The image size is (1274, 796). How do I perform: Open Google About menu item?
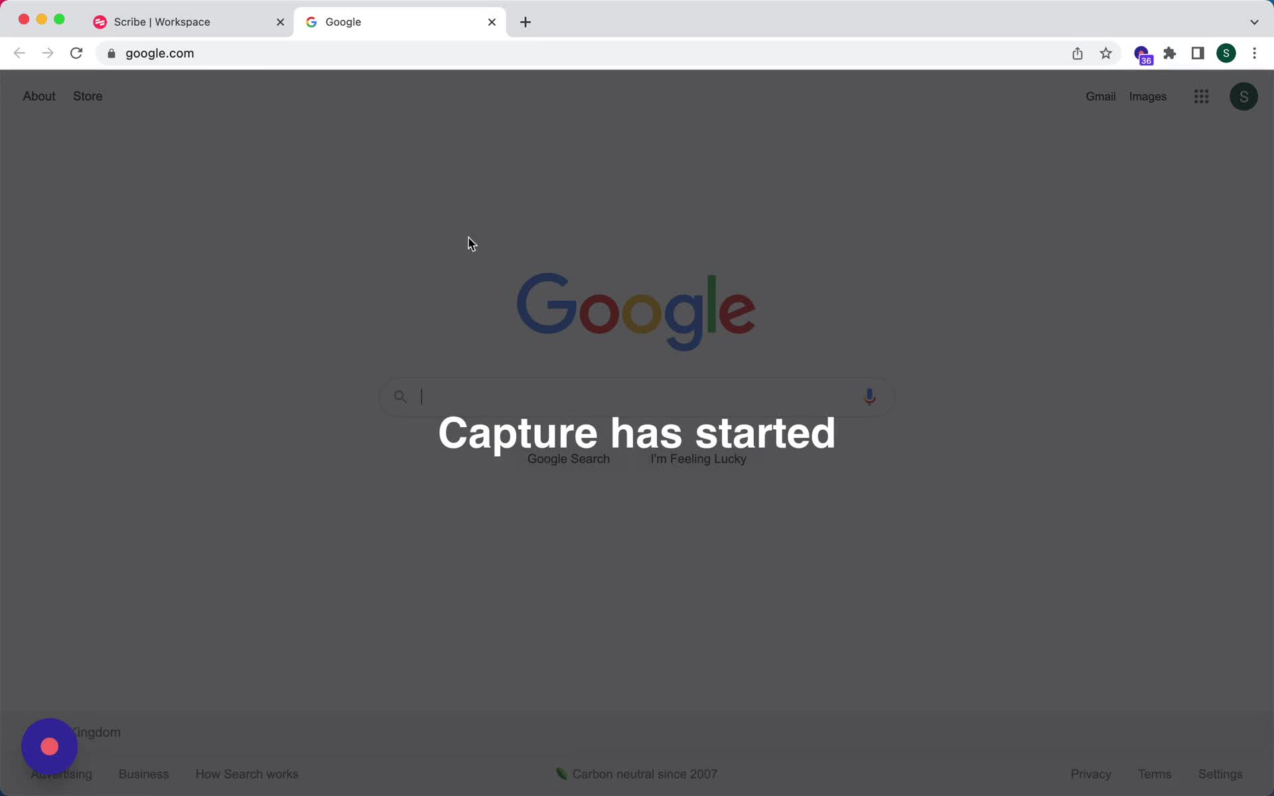(38, 96)
